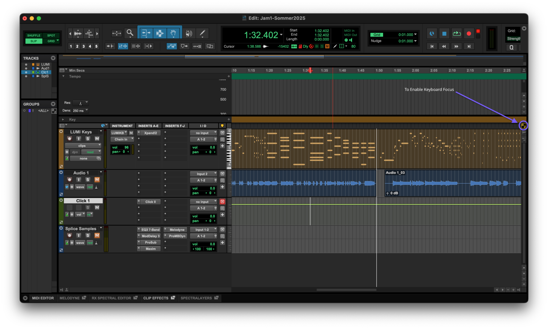Select the Grabber tool
Screen dimensions: 548x329
[x=173, y=33]
